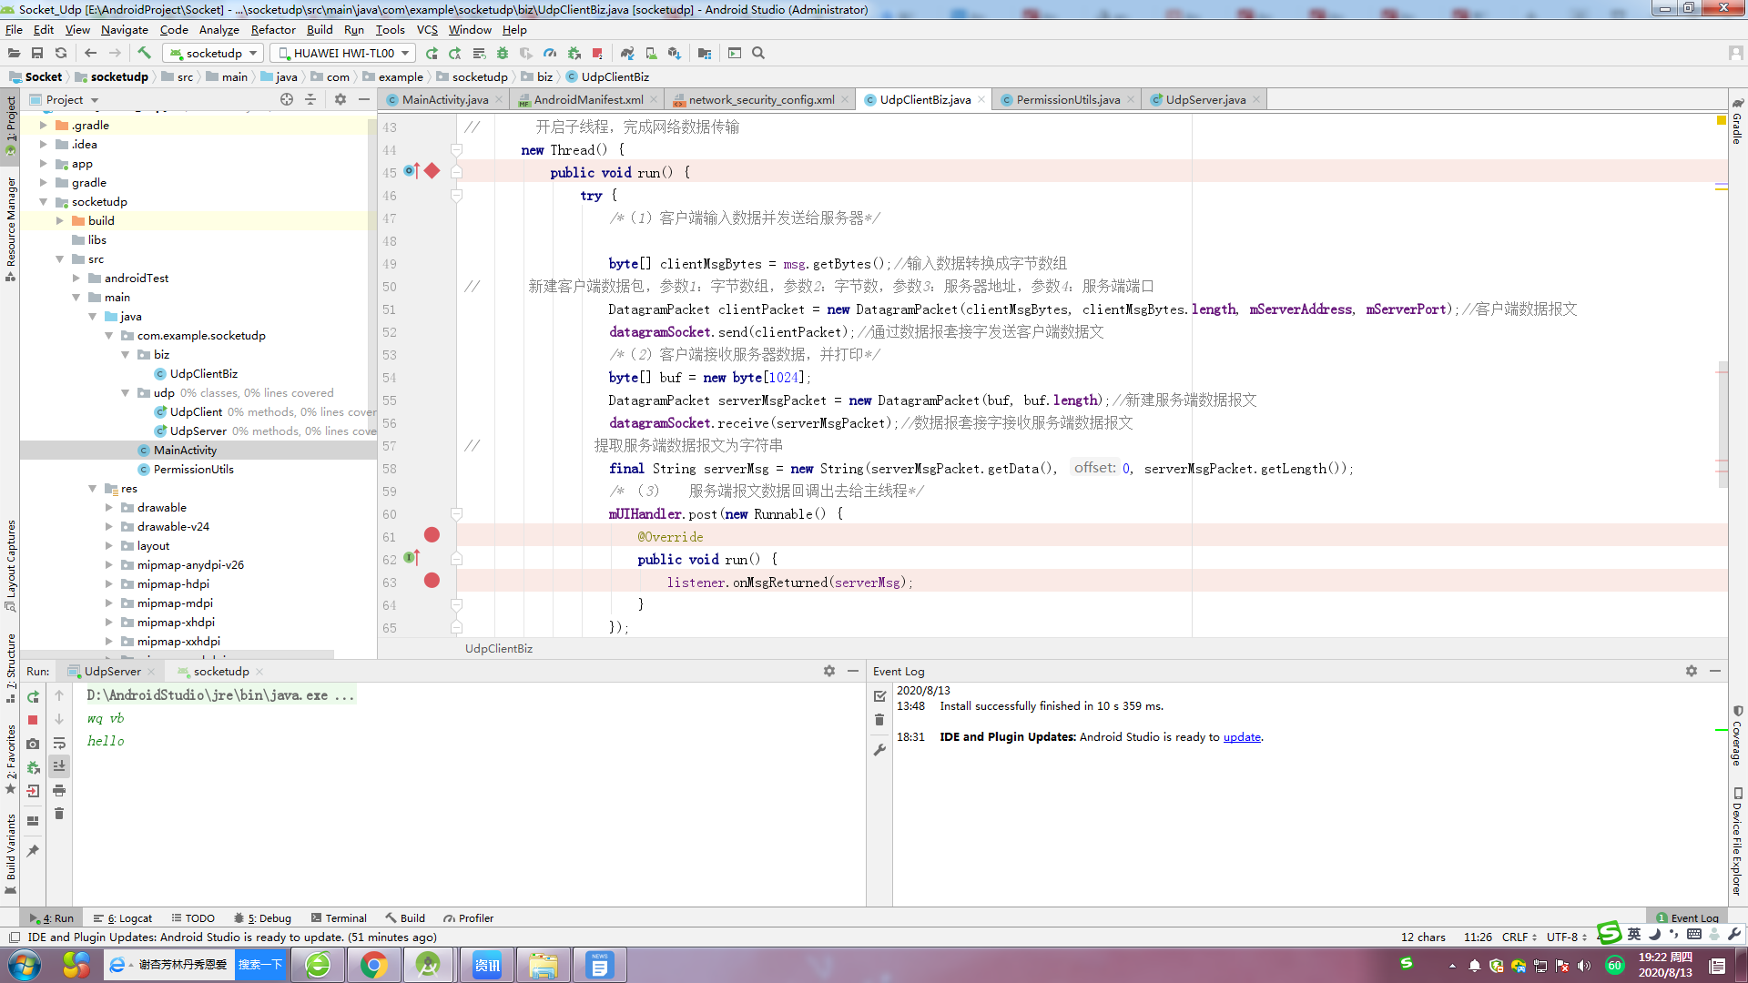Open the Refactor menu
Viewport: 1748px width, 983px height.
273,30
